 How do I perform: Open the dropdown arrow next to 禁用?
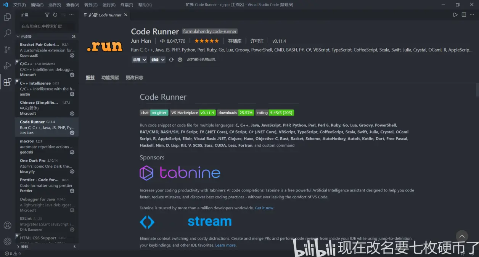[144, 59]
